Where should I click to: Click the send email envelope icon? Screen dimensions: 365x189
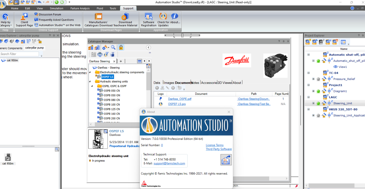tap(226, 160)
